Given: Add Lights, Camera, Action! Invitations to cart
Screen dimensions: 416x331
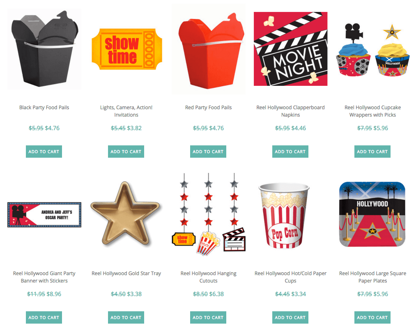Looking at the screenshot, I should tap(126, 152).
